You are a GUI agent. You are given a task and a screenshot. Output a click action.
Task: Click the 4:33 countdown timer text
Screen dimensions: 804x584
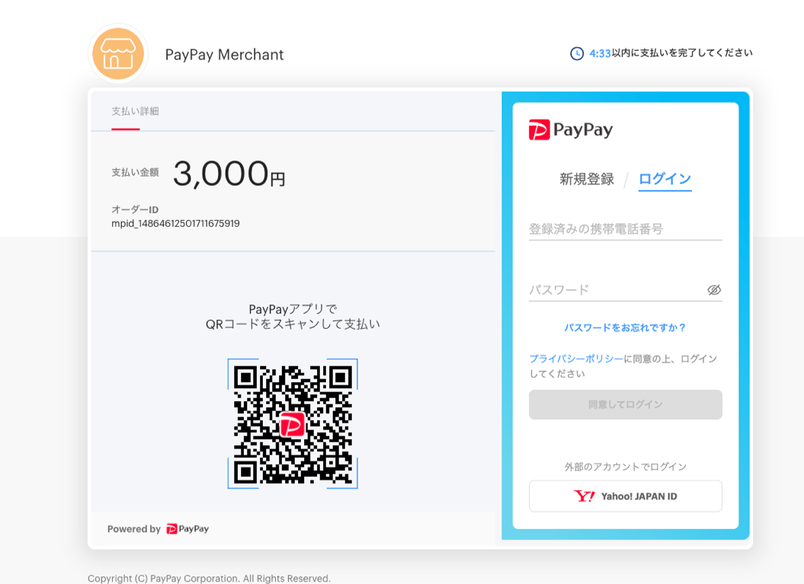click(600, 53)
